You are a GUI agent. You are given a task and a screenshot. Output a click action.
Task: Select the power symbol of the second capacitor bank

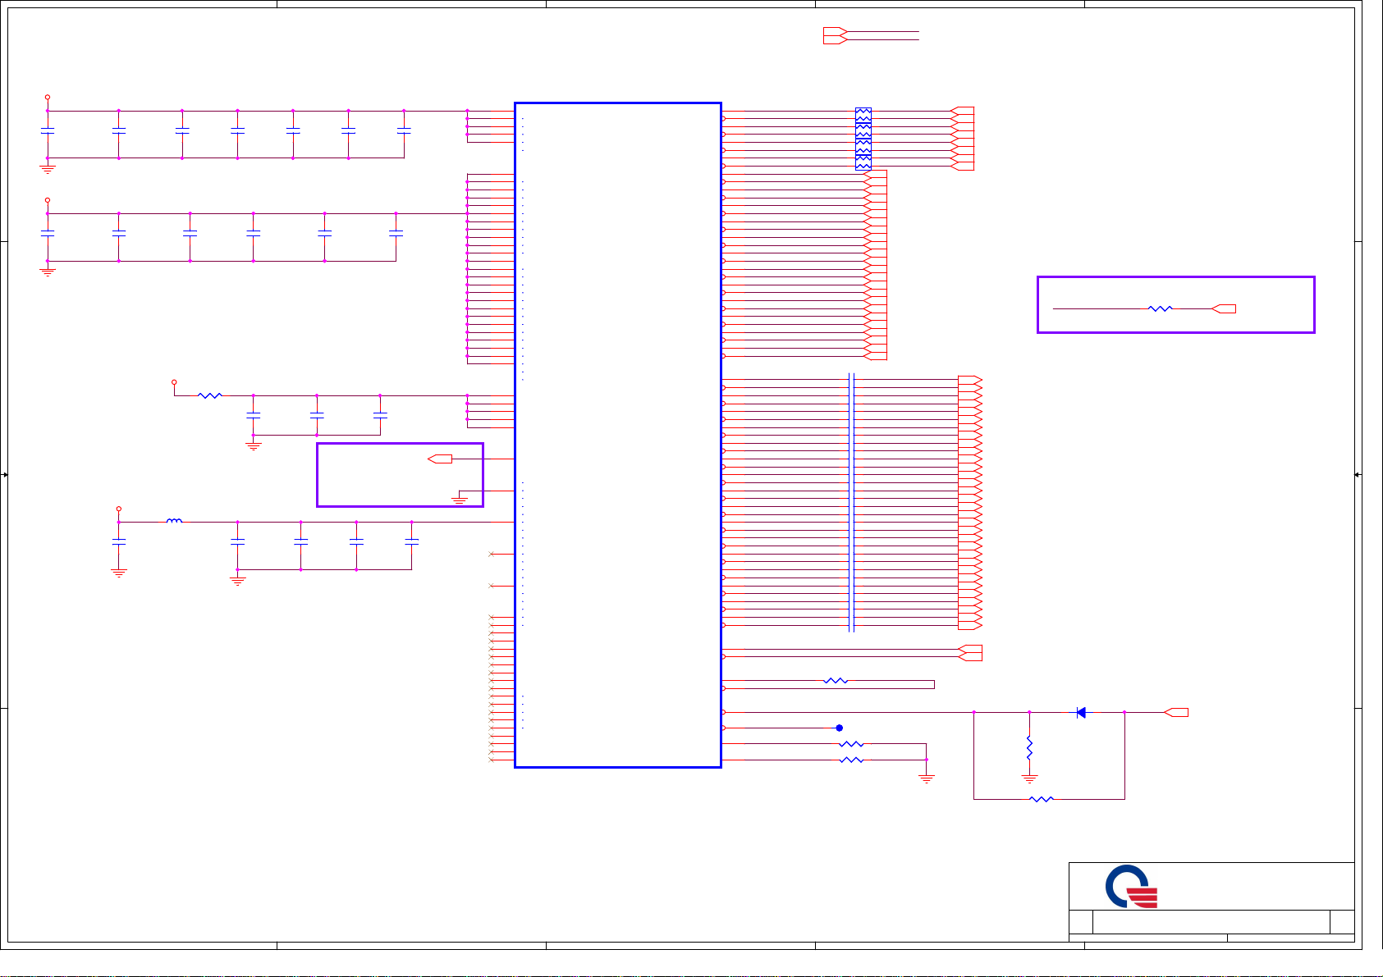click(x=48, y=202)
